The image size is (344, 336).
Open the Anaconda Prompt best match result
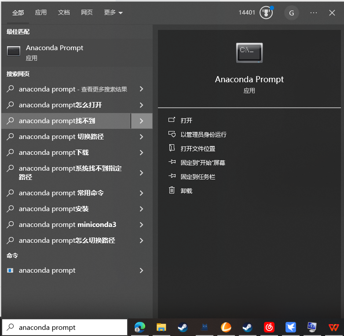click(77, 53)
